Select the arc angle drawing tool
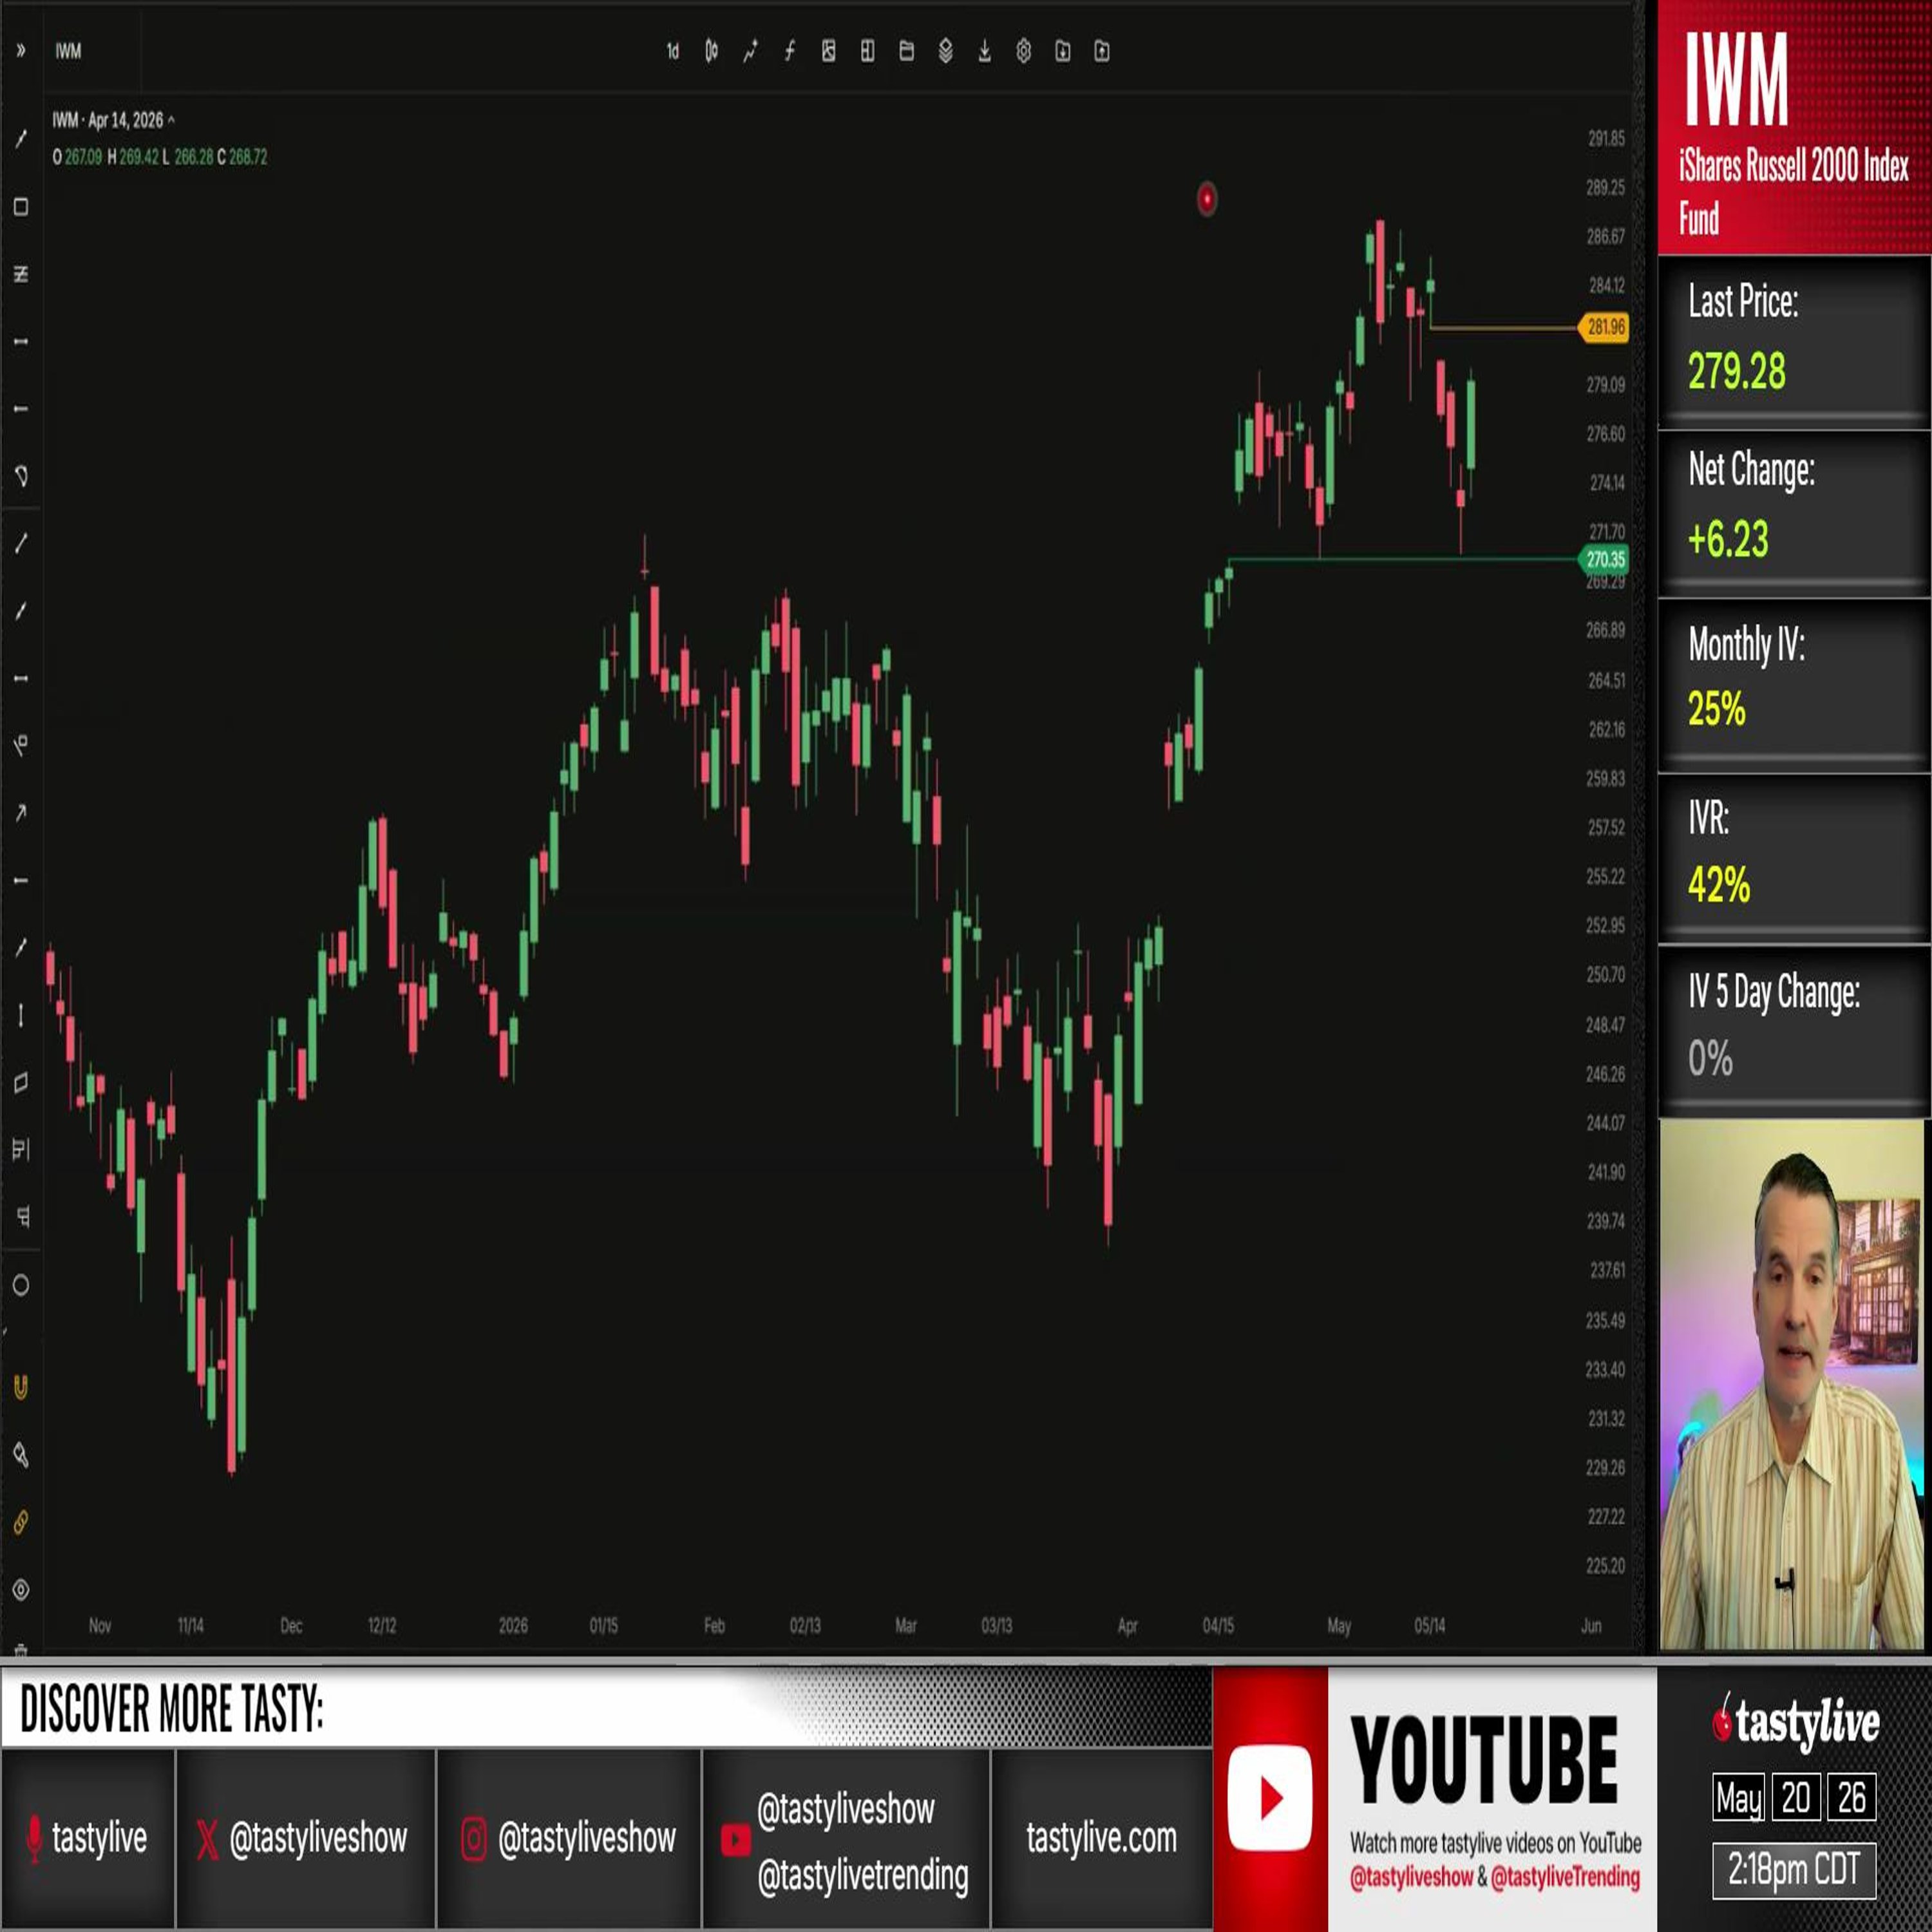 pos(20,476)
